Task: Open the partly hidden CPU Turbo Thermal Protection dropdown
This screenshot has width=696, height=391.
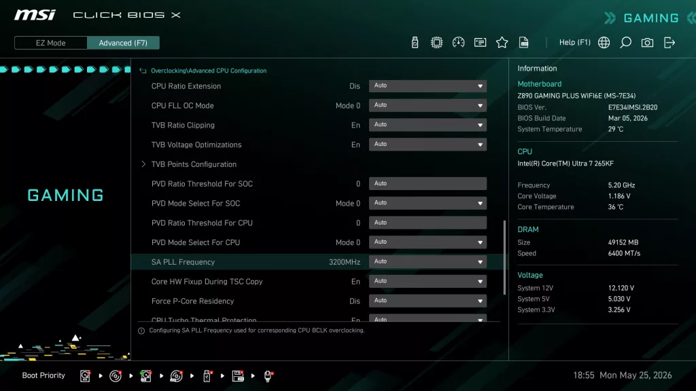Action: 428,318
